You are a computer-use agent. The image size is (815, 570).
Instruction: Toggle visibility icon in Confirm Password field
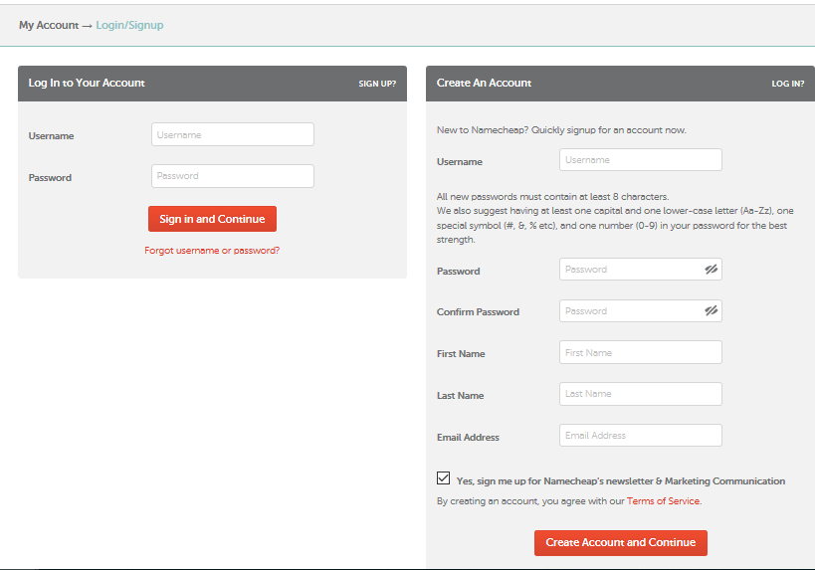712,310
